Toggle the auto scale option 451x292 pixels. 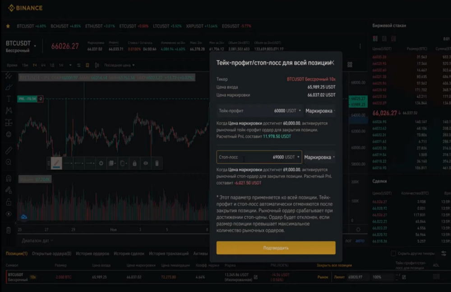(x=360, y=241)
